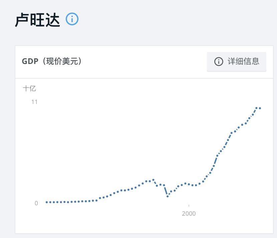Open the 详细信息 panel
This screenshot has height=238, width=277.
point(237,62)
